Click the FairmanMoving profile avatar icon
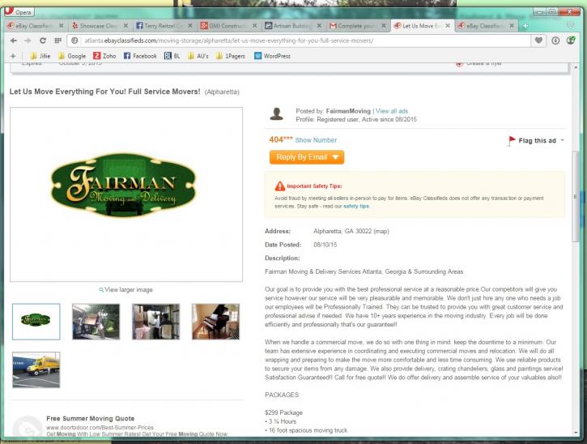Image resolution: width=587 pixels, height=444 pixels. (x=277, y=114)
